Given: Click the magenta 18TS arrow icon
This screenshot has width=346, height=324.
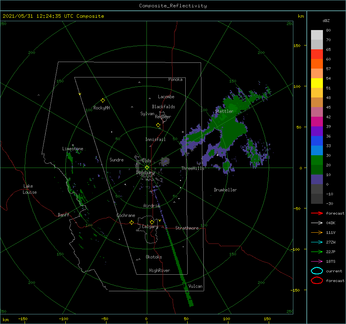Looking at the screenshot, I should tap(317, 262).
